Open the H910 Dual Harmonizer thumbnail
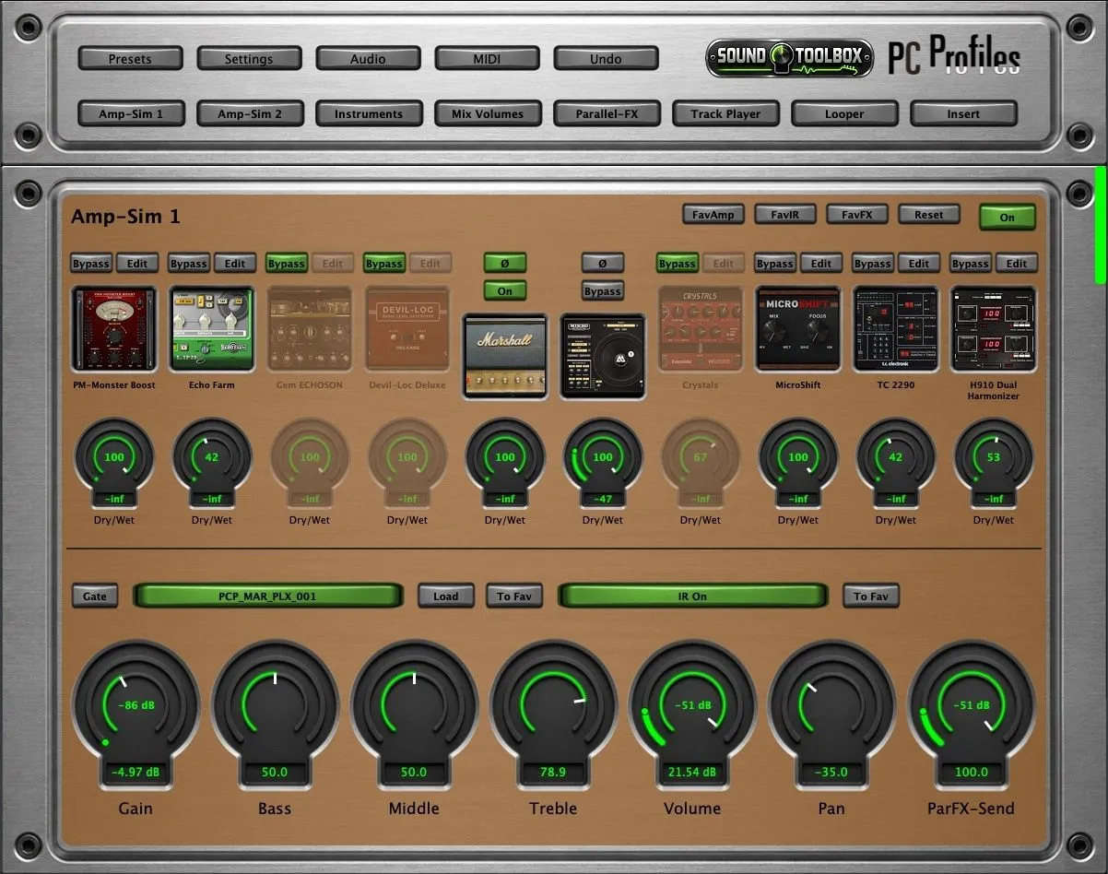The width and height of the screenshot is (1108, 874). (x=994, y=329)
